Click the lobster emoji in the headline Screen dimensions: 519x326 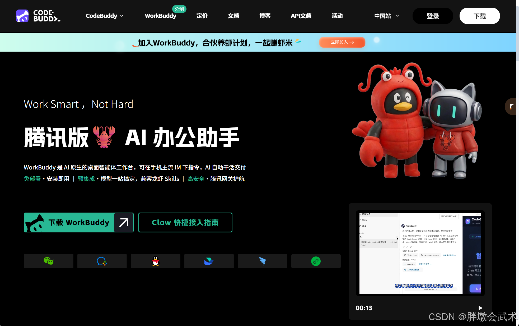pos(104,137)
